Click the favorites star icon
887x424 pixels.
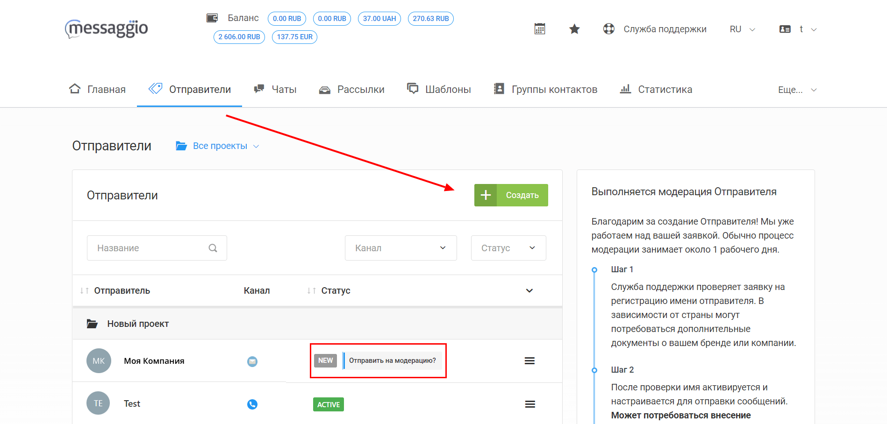tap(574, 29)
